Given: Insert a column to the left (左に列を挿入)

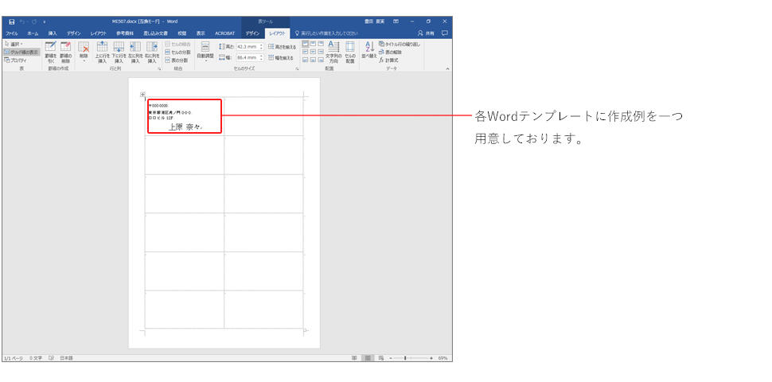Looking at the screenshot, I should [x=135, y=53].
